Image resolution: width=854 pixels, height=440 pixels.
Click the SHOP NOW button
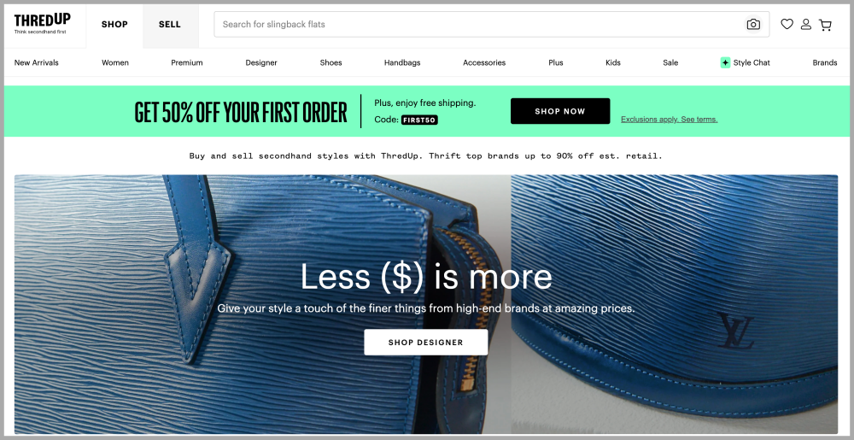point(560,111)
